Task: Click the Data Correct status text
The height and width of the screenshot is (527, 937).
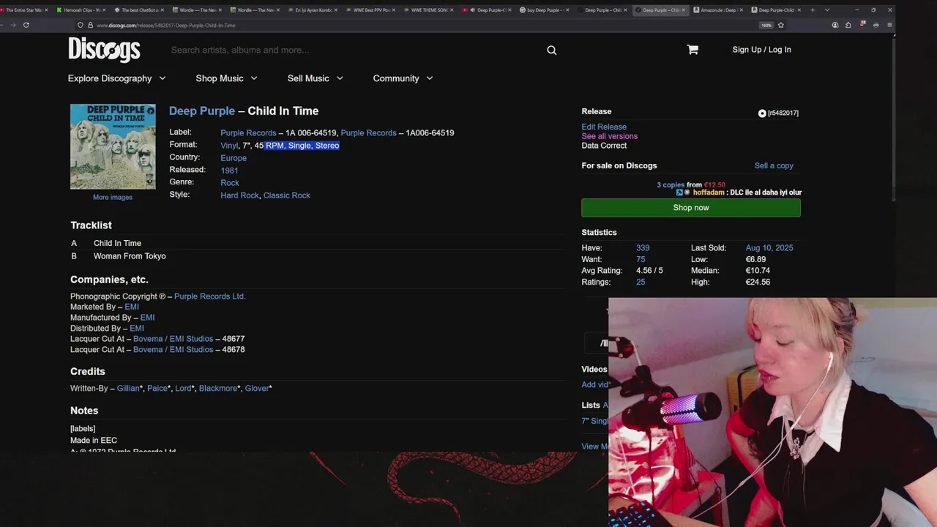Action: tap(604, 146)
